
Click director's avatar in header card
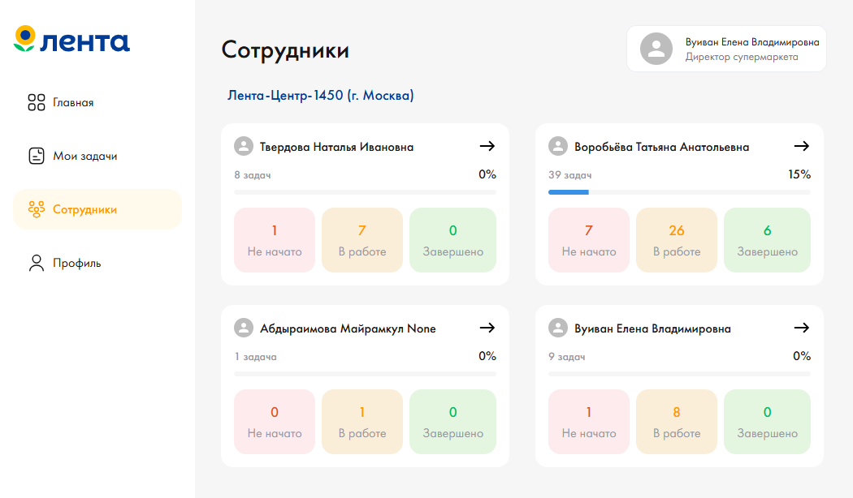[656, 49]
